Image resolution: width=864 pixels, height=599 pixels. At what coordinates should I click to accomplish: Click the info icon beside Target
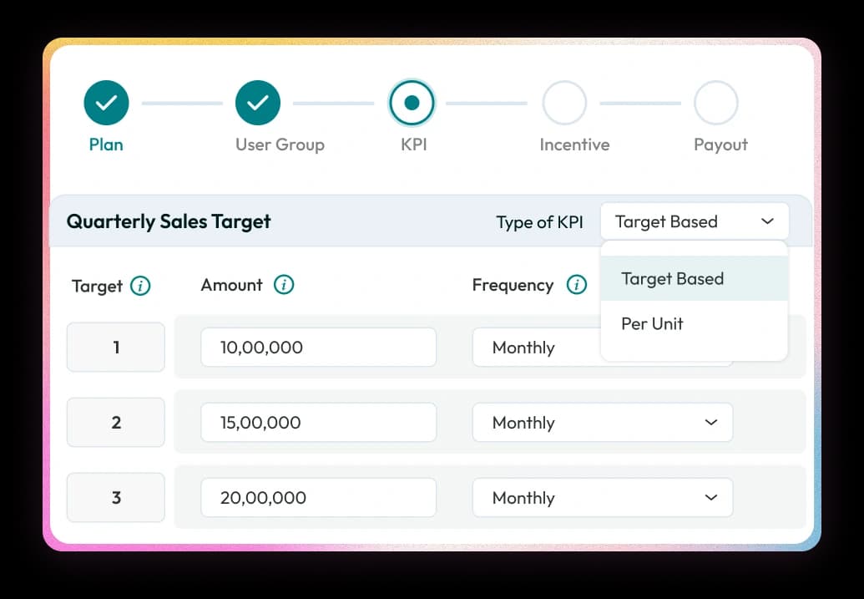click(140, 287)
